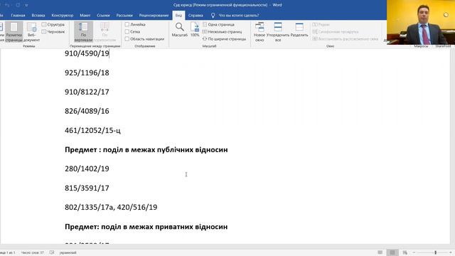Open the Макет tab
The image size is (455, 256).
point(85,16)
